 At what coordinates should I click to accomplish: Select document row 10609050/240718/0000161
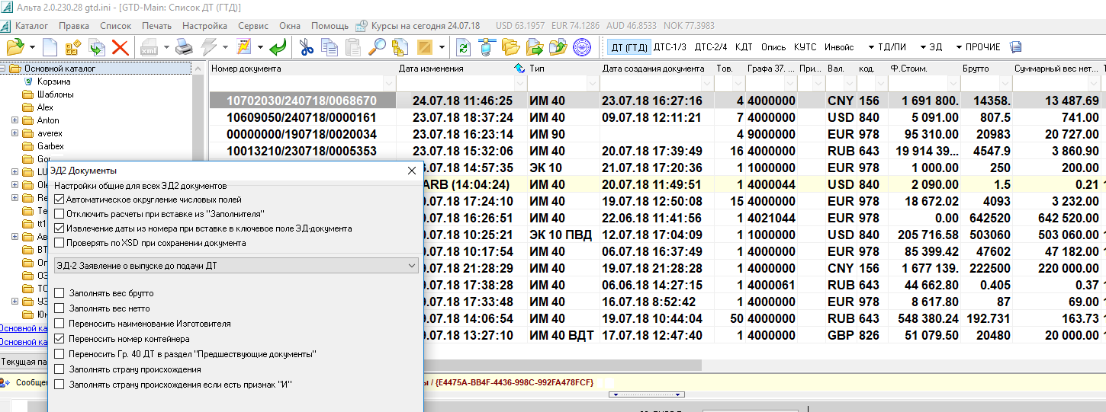[x=302, y=118]
